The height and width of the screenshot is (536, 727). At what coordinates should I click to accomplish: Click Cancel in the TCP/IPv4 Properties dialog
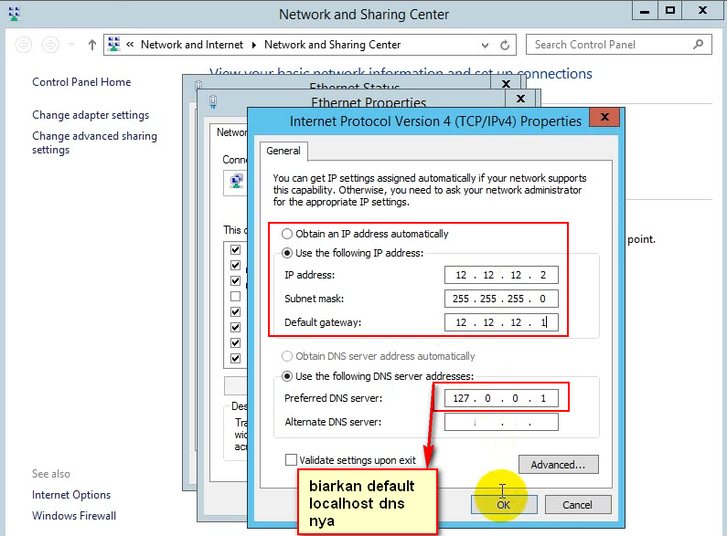[578, 505]
